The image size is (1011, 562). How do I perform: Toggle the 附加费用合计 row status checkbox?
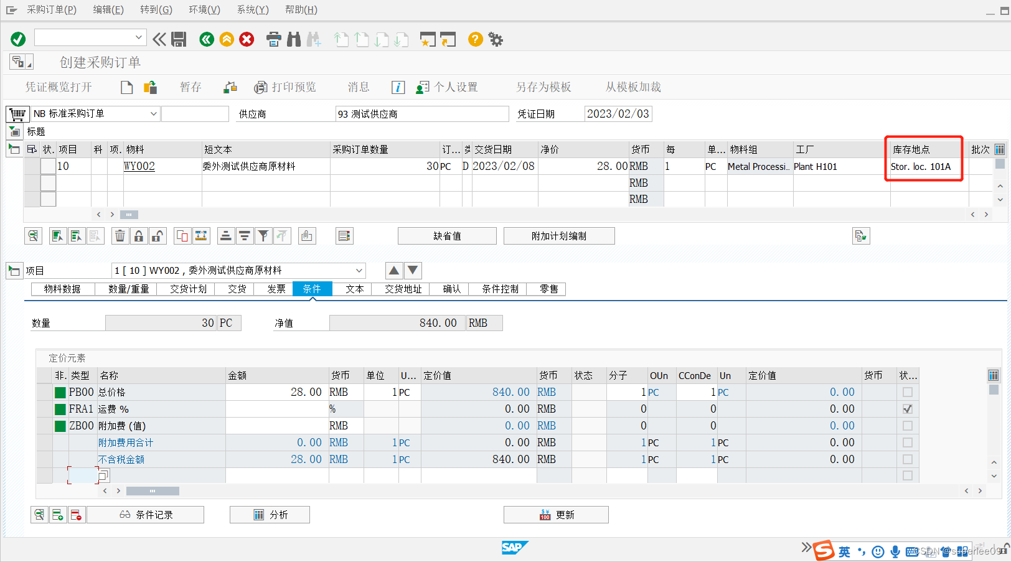pos(908,443)
